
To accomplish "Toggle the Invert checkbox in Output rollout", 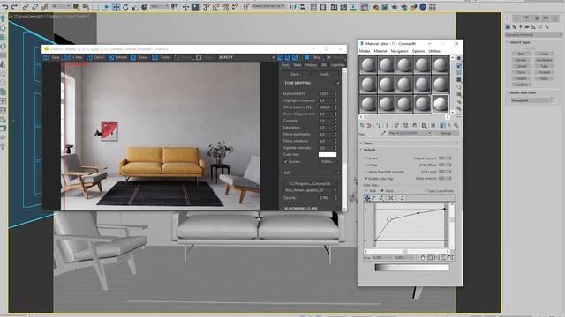I will (x=366, y=158).
